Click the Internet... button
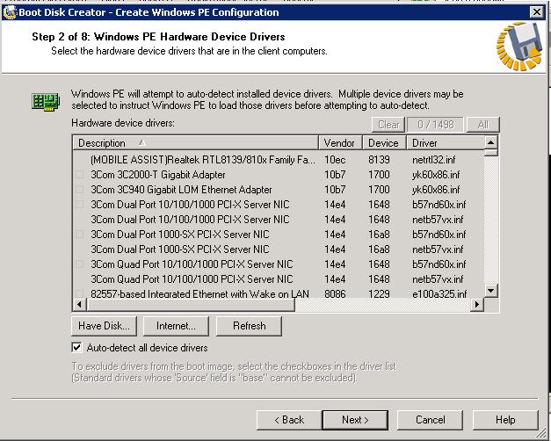Screen dimensions: 551x441 click(x=176, y=326)
